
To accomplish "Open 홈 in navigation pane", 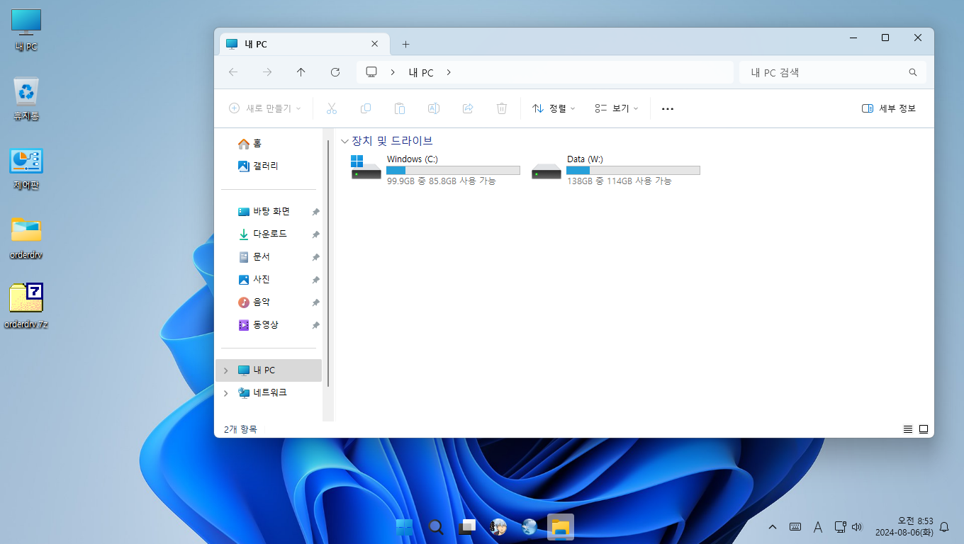I will [x=250, y=144].
